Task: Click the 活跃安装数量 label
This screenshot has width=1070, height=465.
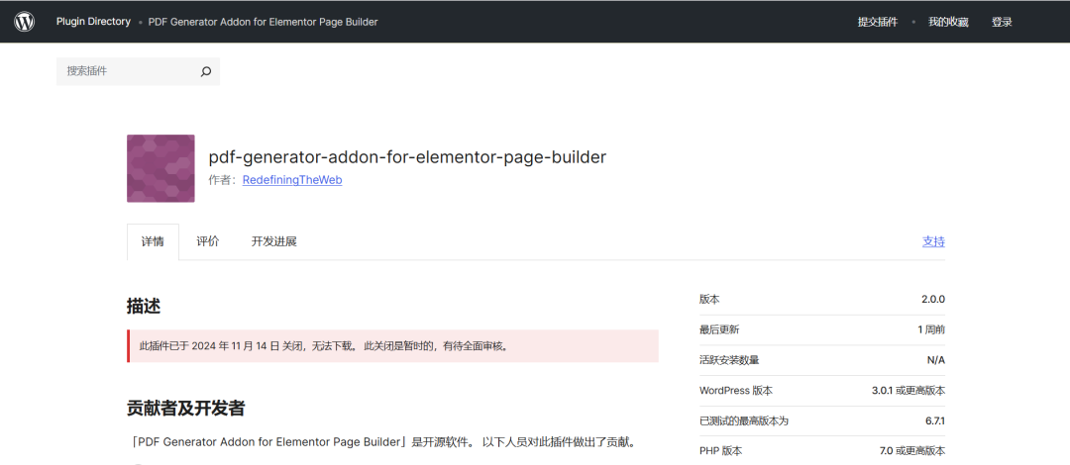Action: 729,360
